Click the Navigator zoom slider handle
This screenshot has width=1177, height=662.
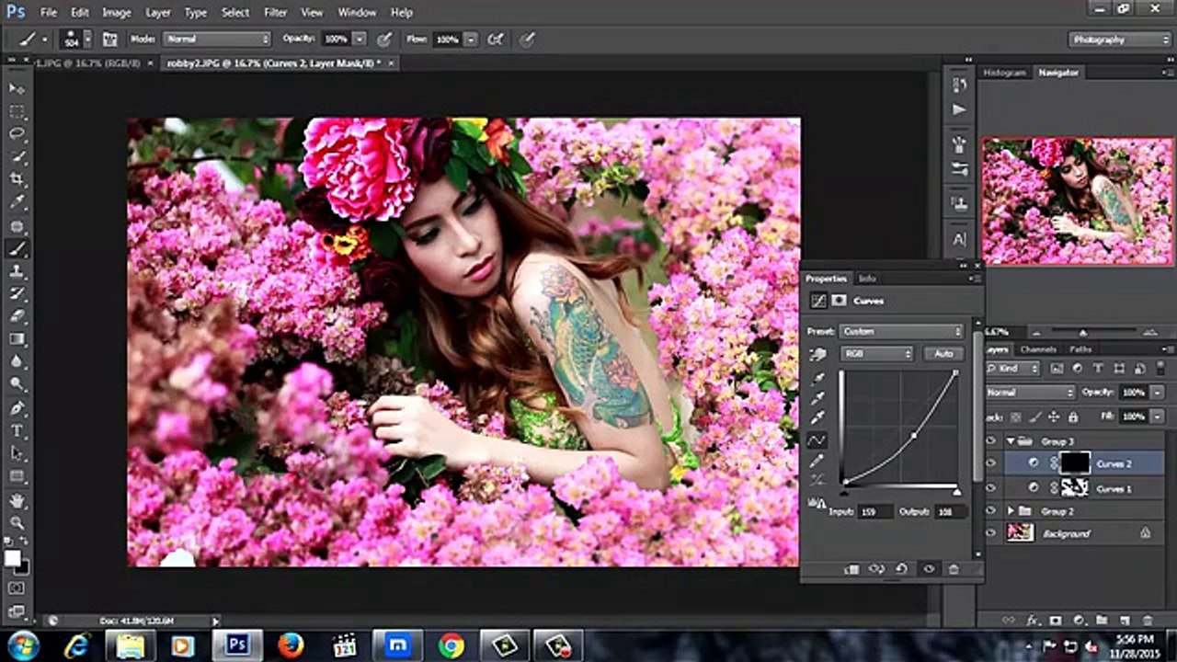pyautogui.click(x=1083, y=332)
